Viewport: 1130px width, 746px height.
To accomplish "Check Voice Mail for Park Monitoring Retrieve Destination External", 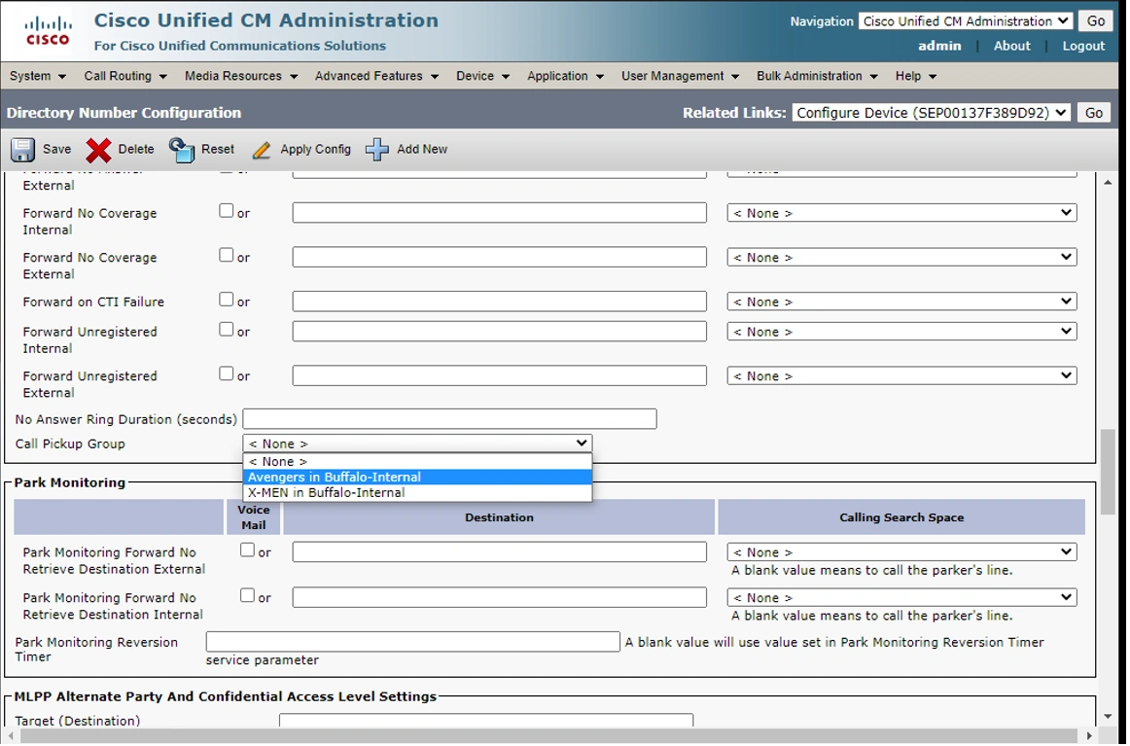I will coord(247,550).
